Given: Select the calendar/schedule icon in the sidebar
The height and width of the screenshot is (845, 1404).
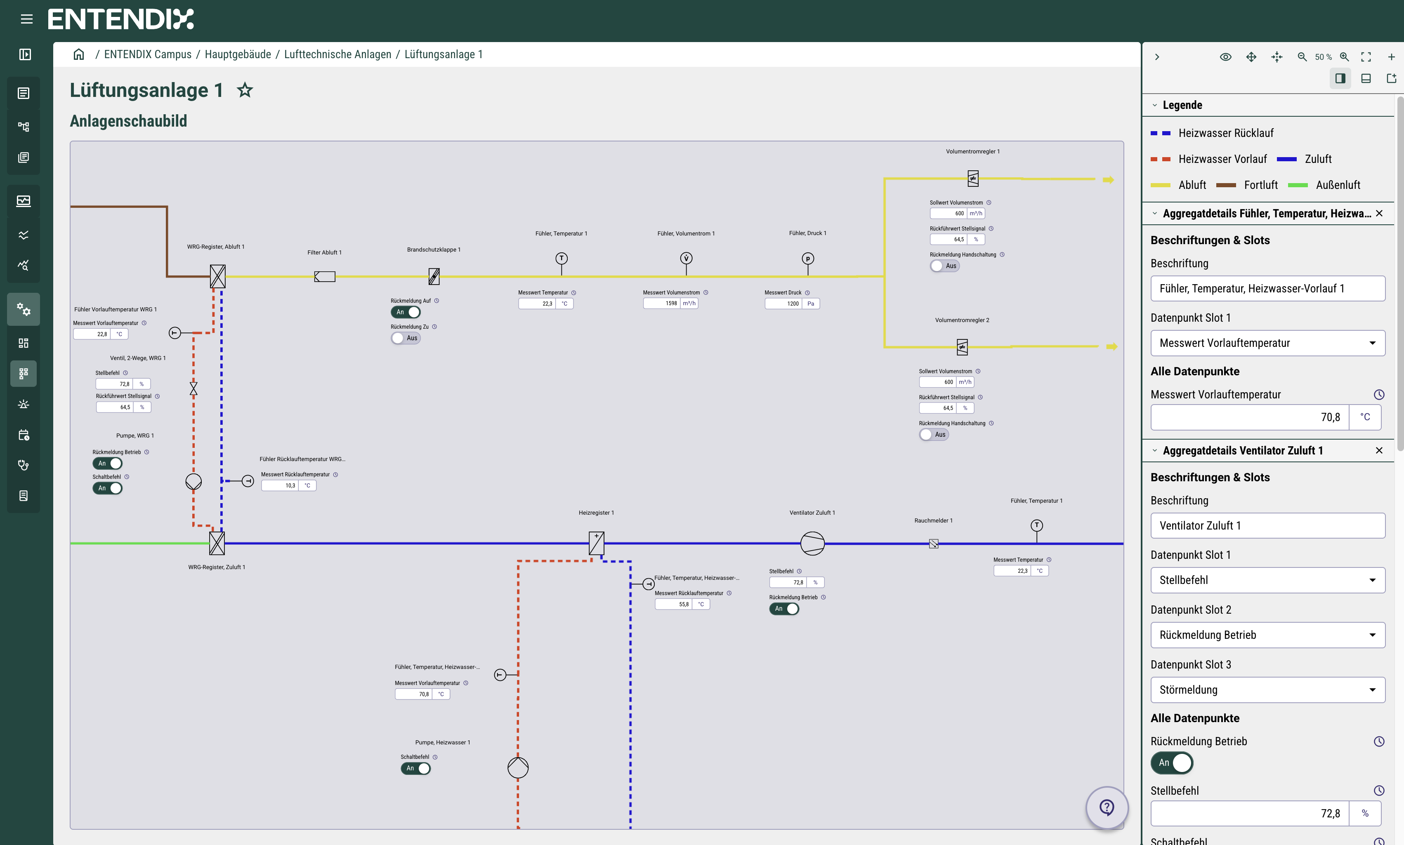Looking at the screenshot, I should [24, 435].
